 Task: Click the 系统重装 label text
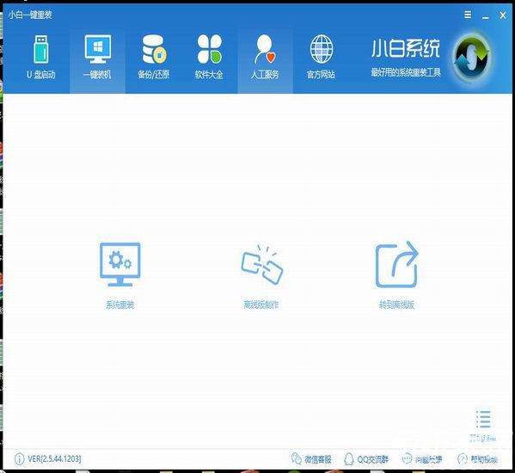point(120,305)
